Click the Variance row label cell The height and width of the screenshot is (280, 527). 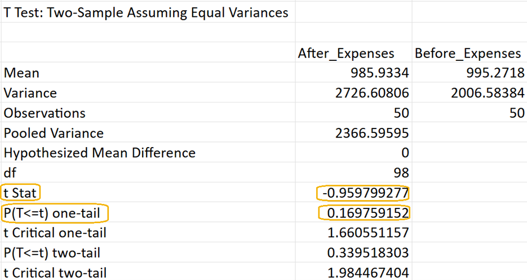[30, 93]
